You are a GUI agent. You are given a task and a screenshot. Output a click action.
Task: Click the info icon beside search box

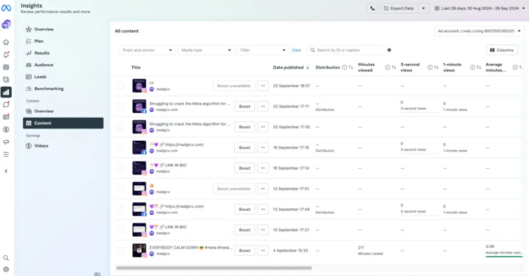point(389,50)
